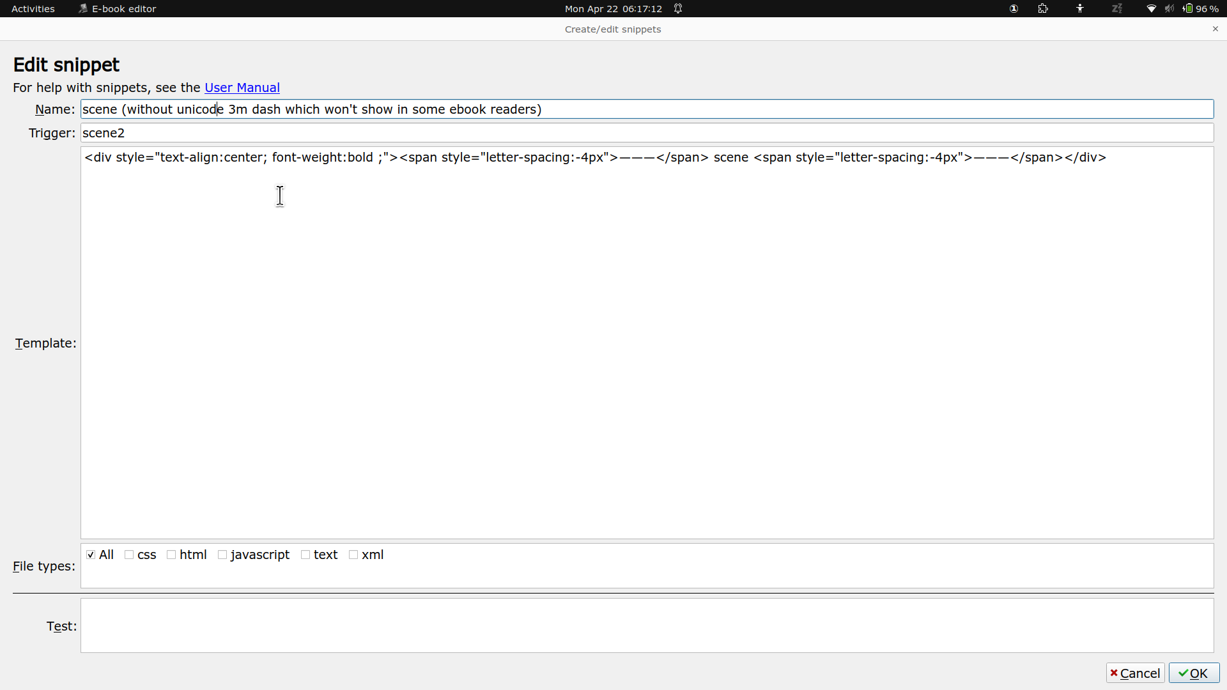Uncheck the All file types checkbox
This screenshot has width=1227, height=690.
pos(91,555)
